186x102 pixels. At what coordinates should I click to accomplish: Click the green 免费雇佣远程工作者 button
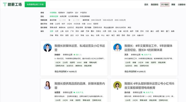pyautogui.click(x=35, y=4)
